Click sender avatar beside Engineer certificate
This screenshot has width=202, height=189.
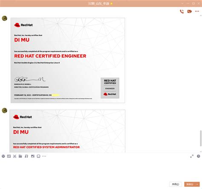[5, 18]
